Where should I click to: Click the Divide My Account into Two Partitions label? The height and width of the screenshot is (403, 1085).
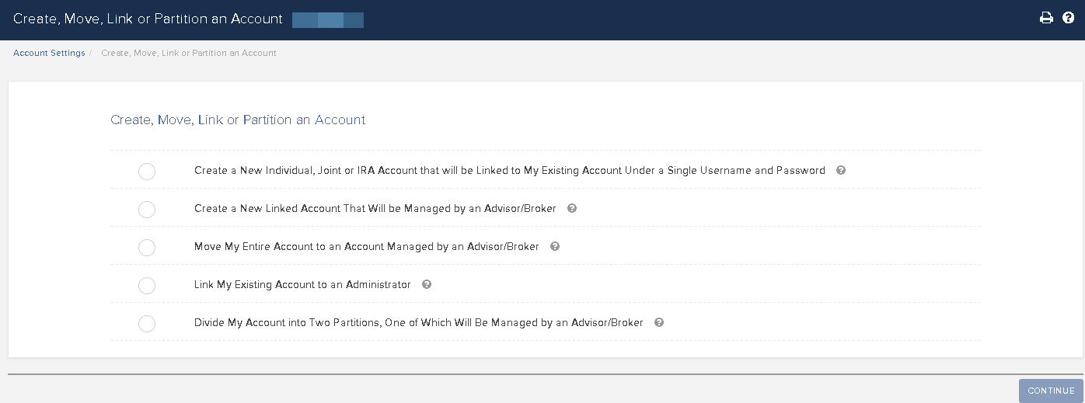[419, 322]
